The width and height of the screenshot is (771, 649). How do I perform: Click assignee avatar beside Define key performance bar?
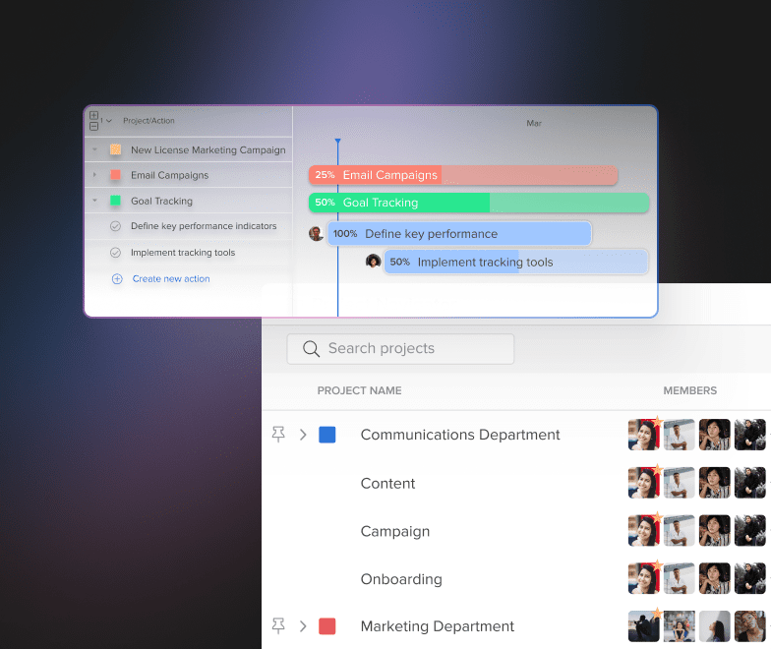tap(316, 234)
